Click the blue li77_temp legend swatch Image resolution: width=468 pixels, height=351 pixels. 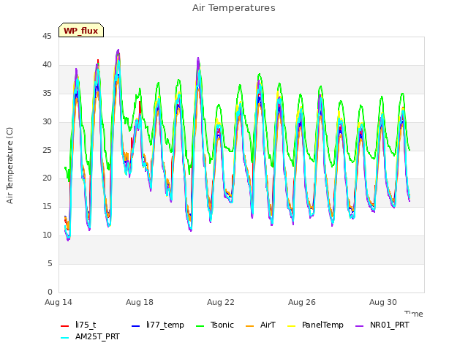tap(135, 326)
